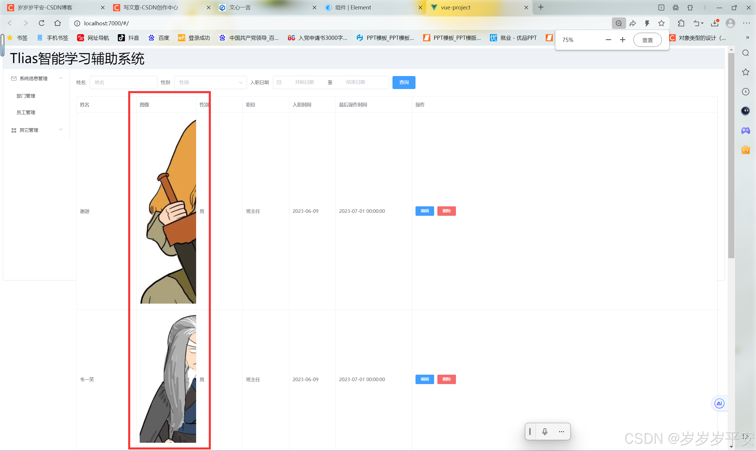
Task: Open the browser home page icon
Action: pyautogui.click(x=58, y=23)
